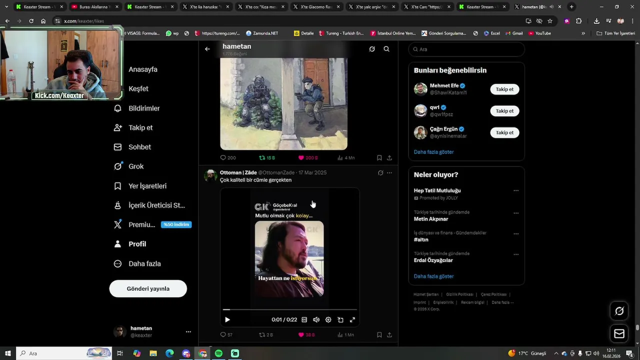The height and width of the screenshot is (360, 640).
Task: Repost the Ottoman Zâde post, 2 B
Action: tap(266, 334)
